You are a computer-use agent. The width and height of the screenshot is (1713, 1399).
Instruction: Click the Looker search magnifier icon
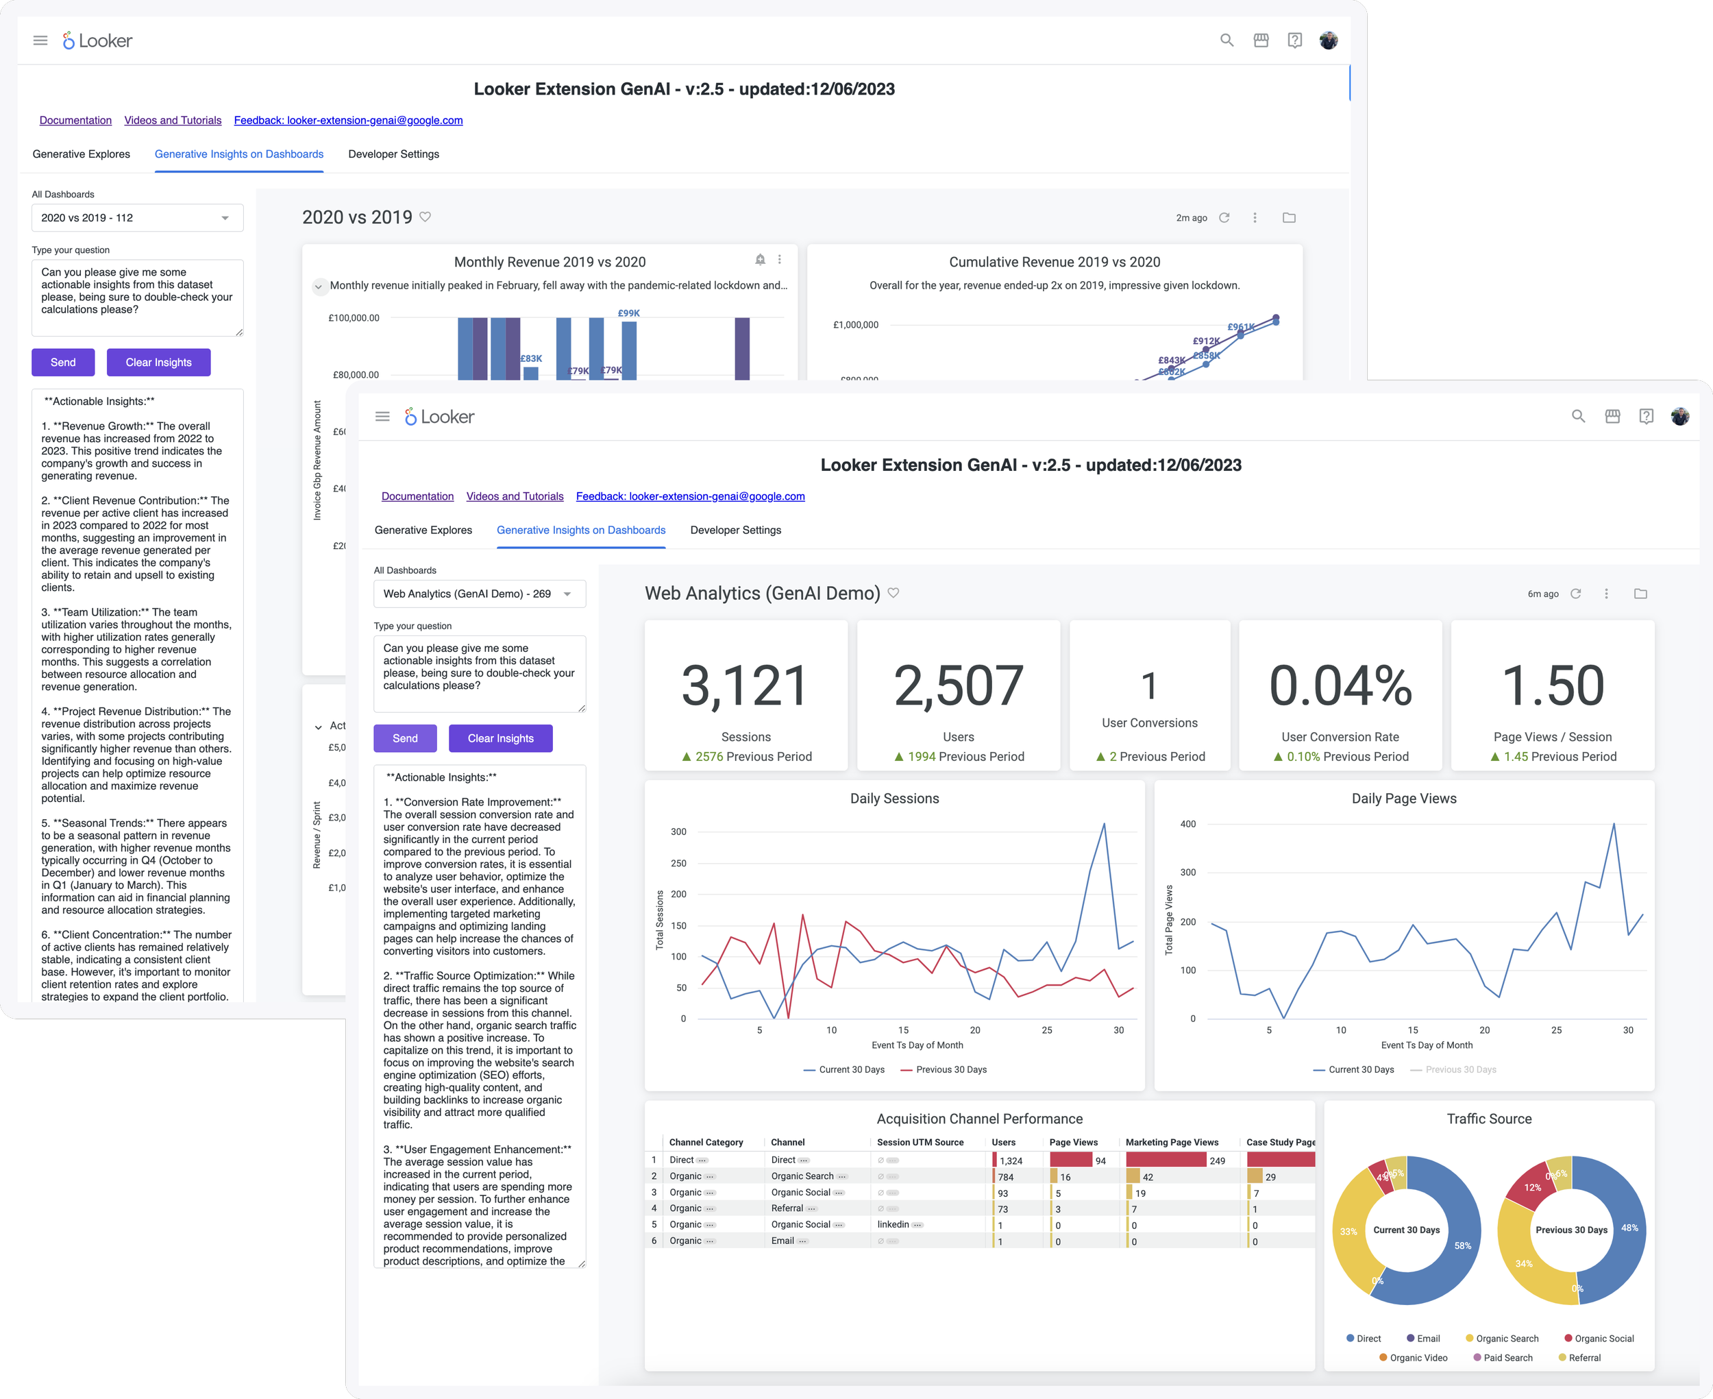coord(1578,416)
